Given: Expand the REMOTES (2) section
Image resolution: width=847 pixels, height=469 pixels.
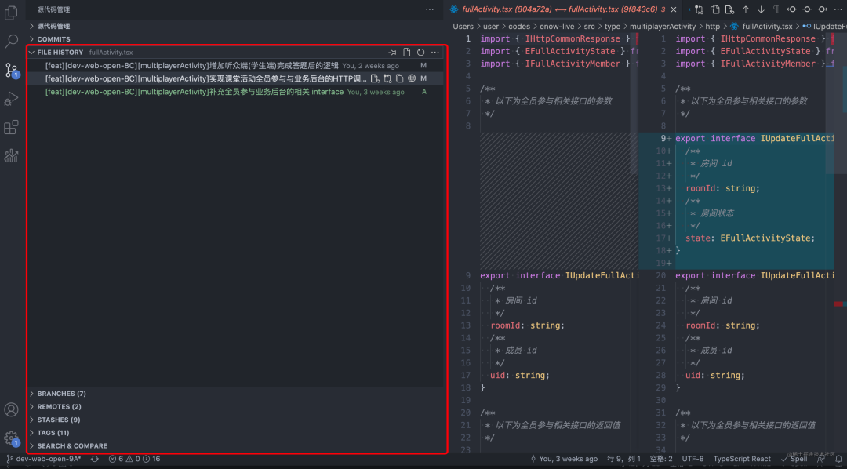Looking at the screenshot, I should [235, 406].
